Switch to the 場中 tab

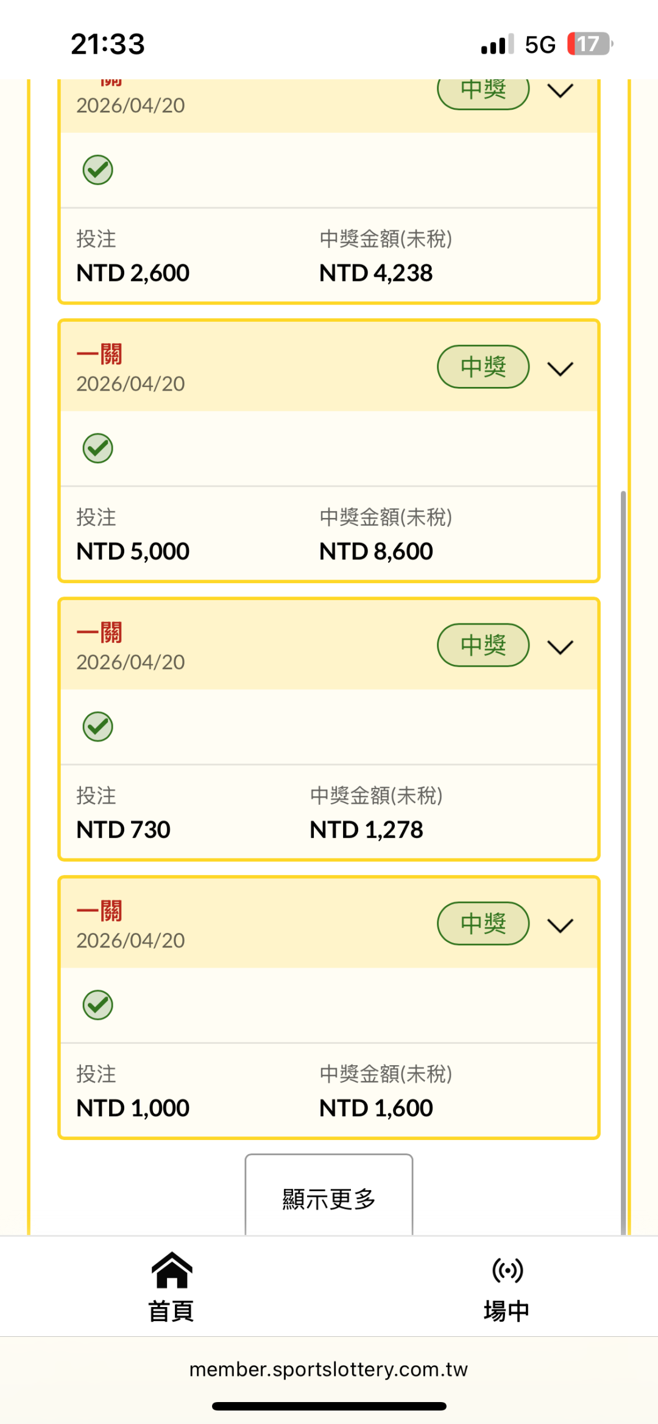coord(507,1310)
